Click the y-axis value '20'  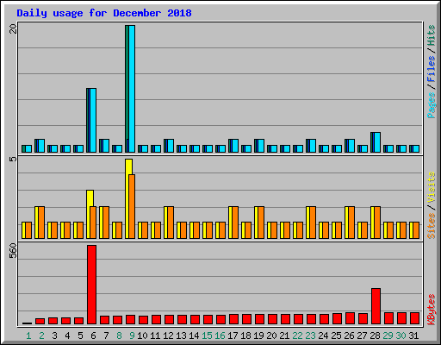[13, 28]
